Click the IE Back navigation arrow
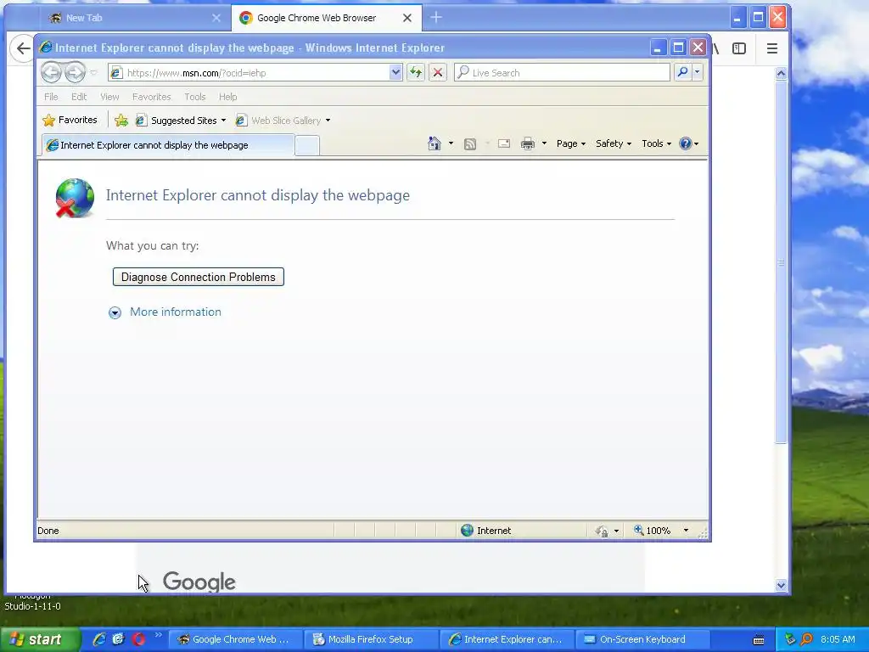Image resolution: width=869 pixels, height=652 pixels. coord(51,73)
